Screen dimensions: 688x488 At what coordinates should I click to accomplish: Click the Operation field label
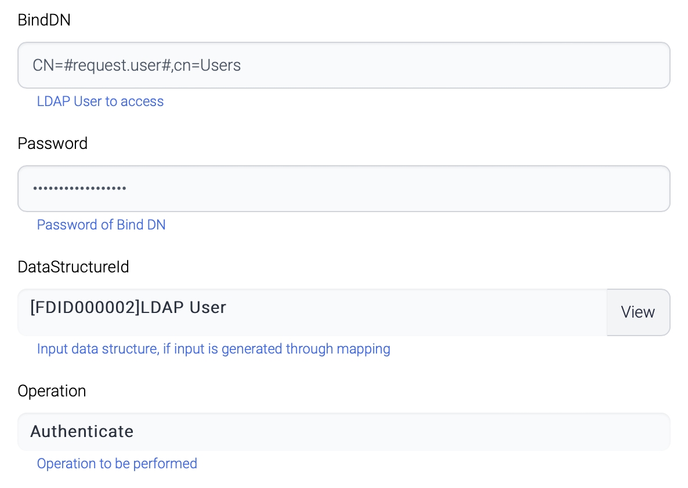pyautogui.click(x=52, y=391)
